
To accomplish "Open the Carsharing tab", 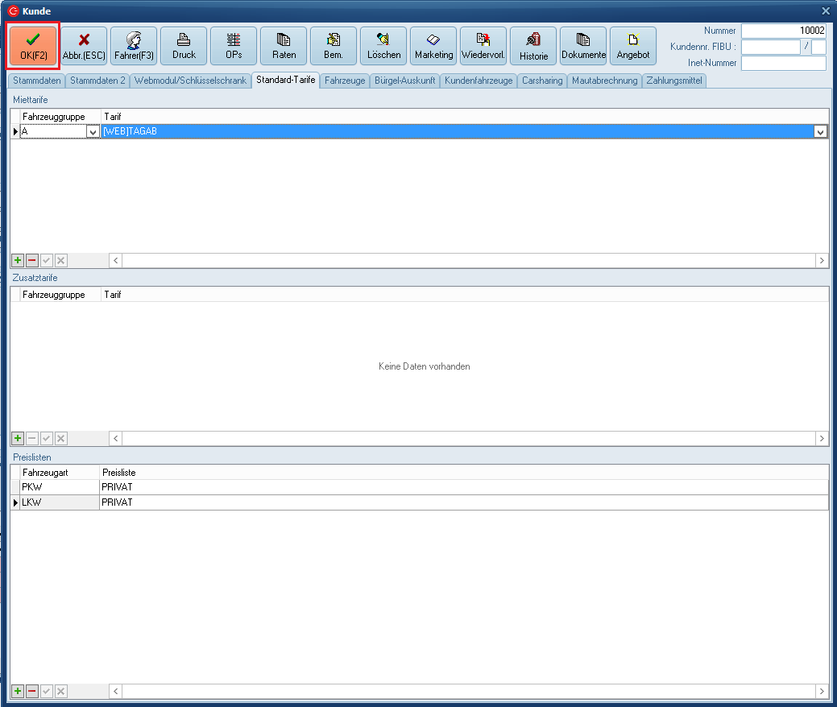I will tap(542, 81).
